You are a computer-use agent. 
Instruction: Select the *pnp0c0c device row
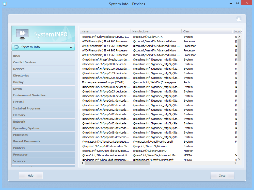[x=159, y=137]
